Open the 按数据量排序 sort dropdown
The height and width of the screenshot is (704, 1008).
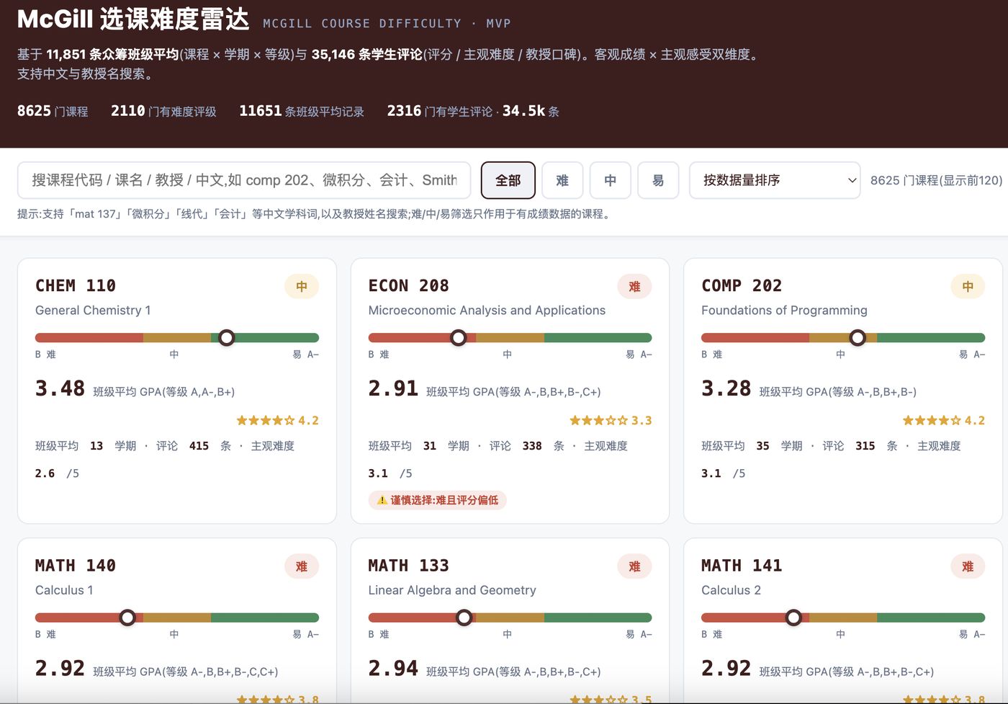(x=775, y=180)
